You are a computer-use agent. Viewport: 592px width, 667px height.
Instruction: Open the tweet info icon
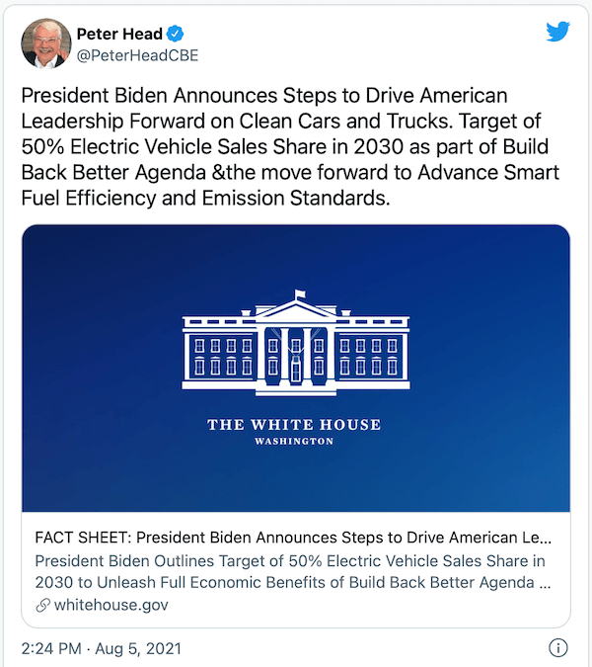pos(557,648)
